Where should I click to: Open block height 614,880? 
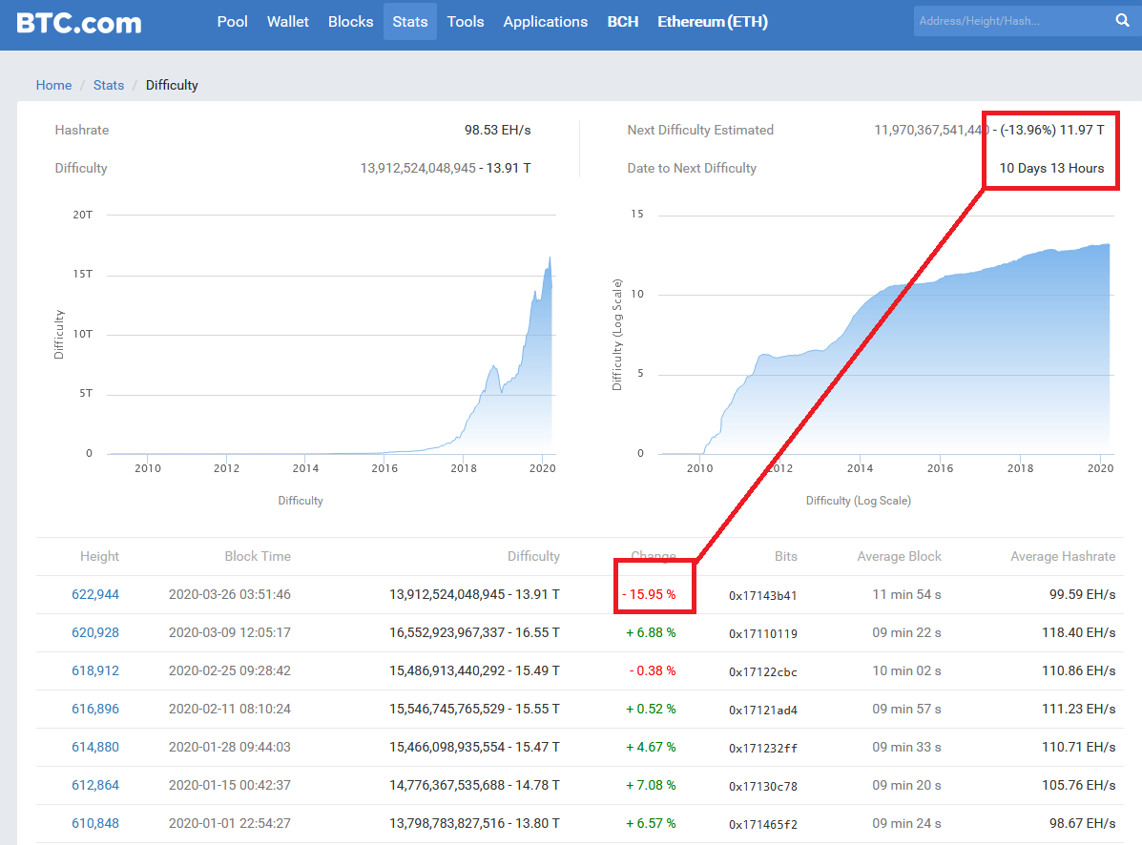tap(95, 747)
